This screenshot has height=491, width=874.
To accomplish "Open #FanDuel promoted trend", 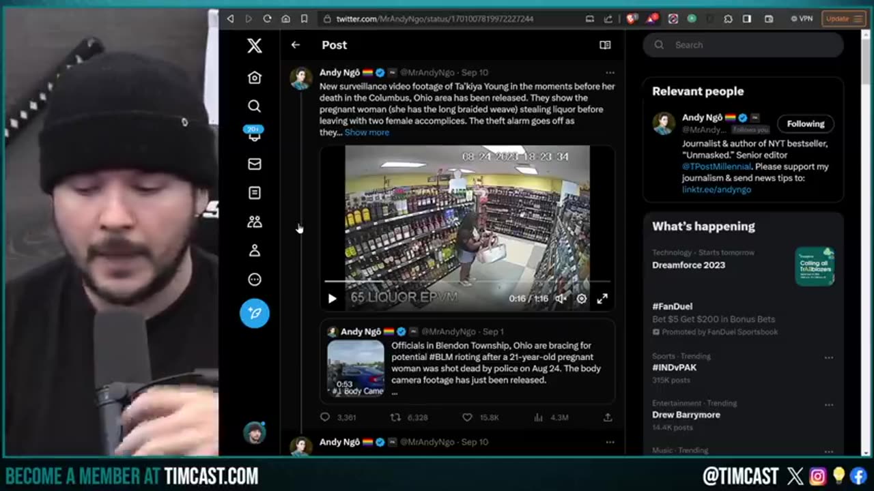I will point(672,307).
